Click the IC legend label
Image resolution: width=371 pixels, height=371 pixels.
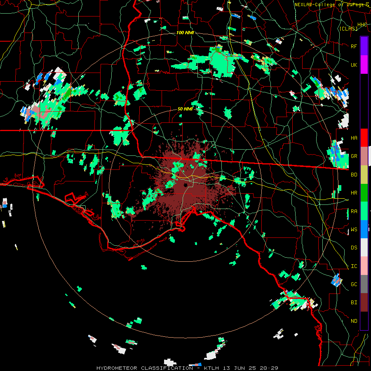(x=354, y=266)
